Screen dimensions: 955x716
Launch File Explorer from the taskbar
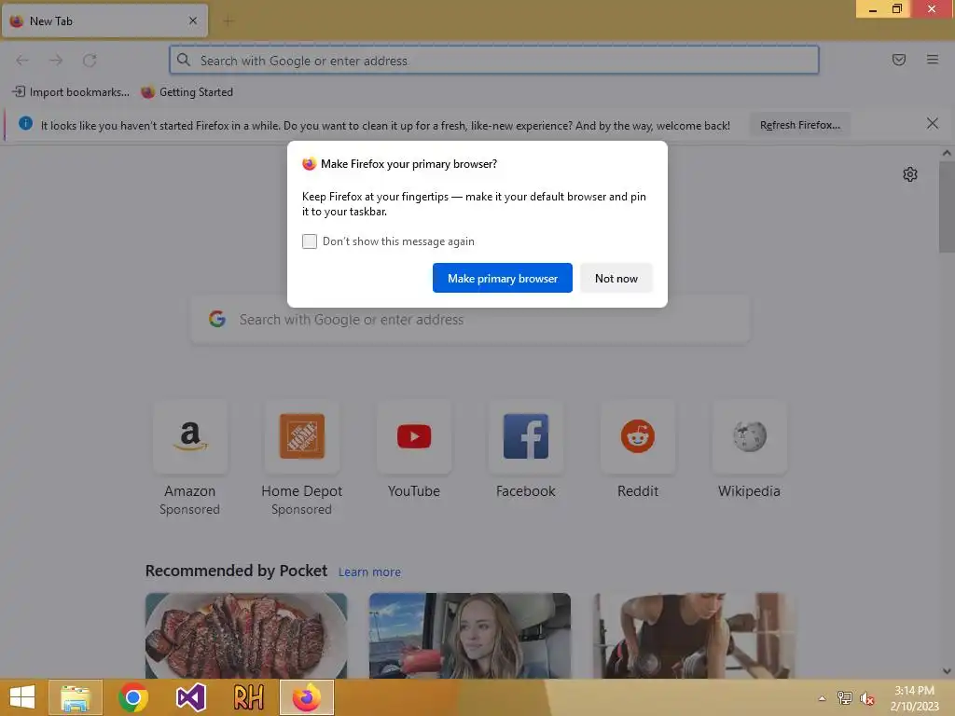(75, 697)
